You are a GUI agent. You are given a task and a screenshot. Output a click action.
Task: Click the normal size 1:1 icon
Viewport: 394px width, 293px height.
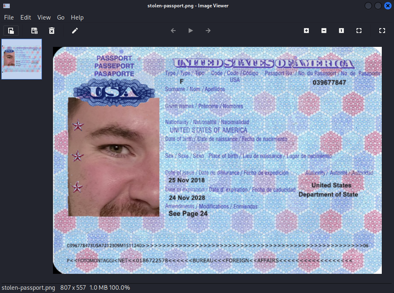(x=341, y=31)
